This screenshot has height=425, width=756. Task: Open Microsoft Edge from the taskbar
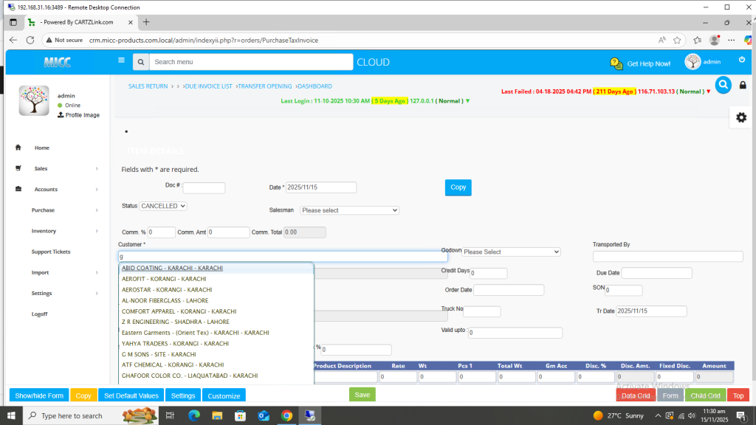click(194, 416)
